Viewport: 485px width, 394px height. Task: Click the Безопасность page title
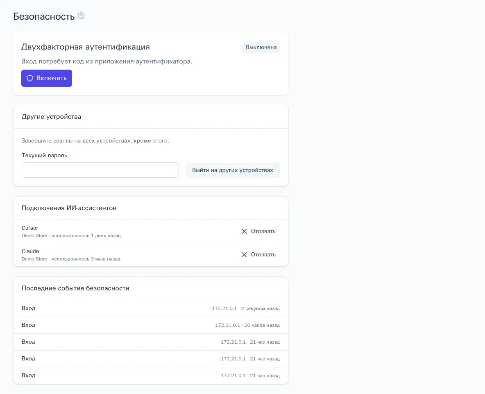(44, 16)
